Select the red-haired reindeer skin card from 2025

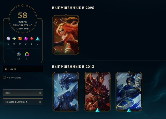[x=66, y=35]
